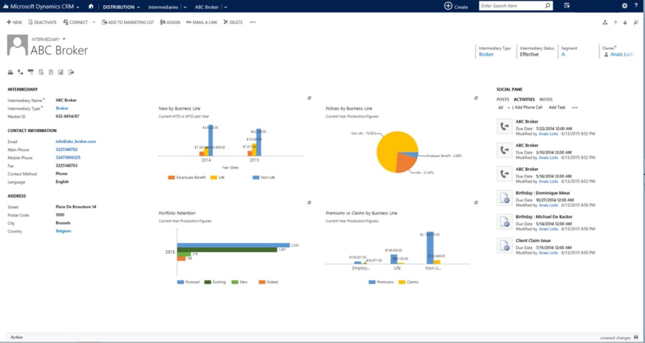Open the info@abc_broker.com email link

tap(76, 141)
